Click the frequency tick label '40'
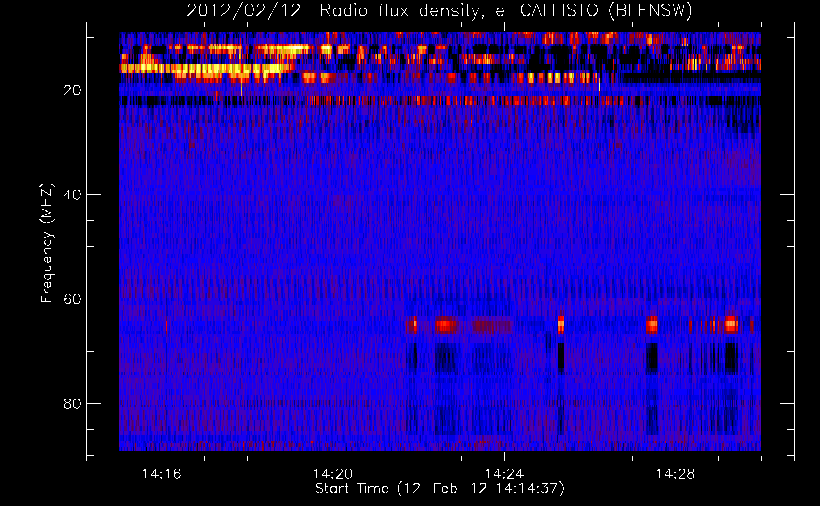 (72, 195)
